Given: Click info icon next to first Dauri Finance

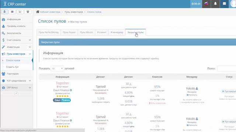Looking at the screenshot, I should pyautogui.click(x=71, y=90).
